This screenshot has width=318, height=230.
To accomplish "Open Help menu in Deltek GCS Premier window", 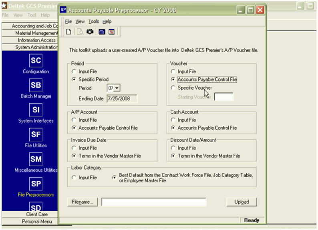I will point(45,15).
